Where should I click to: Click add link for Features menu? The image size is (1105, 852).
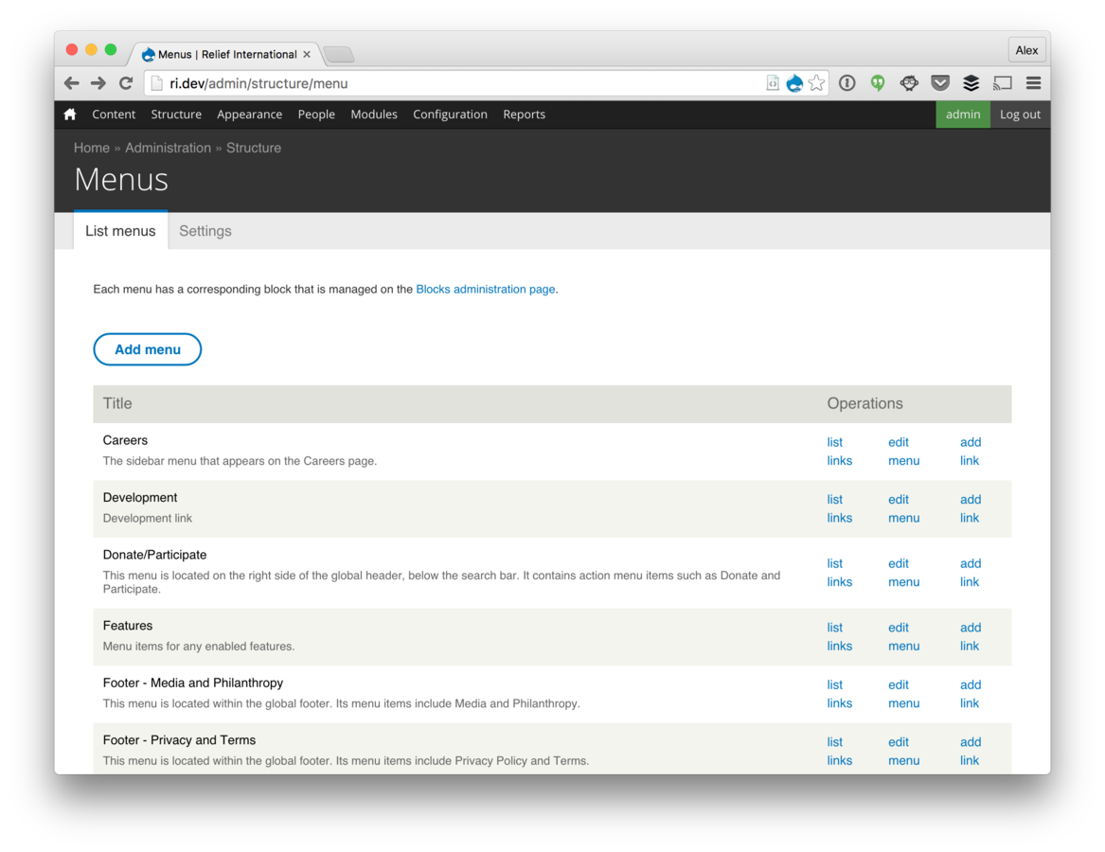[x=971, y=636]
